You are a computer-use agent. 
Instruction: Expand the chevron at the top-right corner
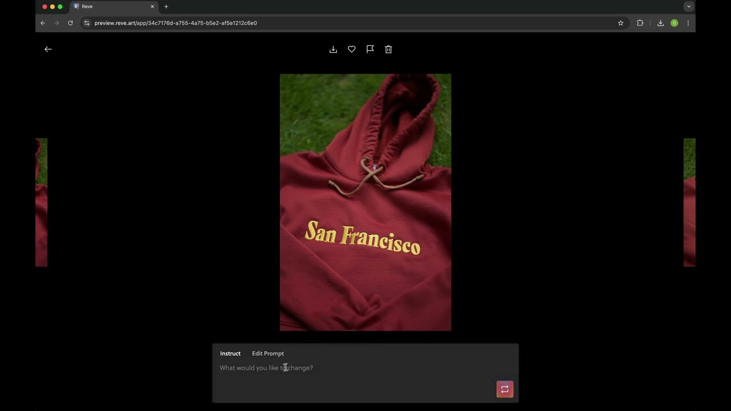click(689, 6)
